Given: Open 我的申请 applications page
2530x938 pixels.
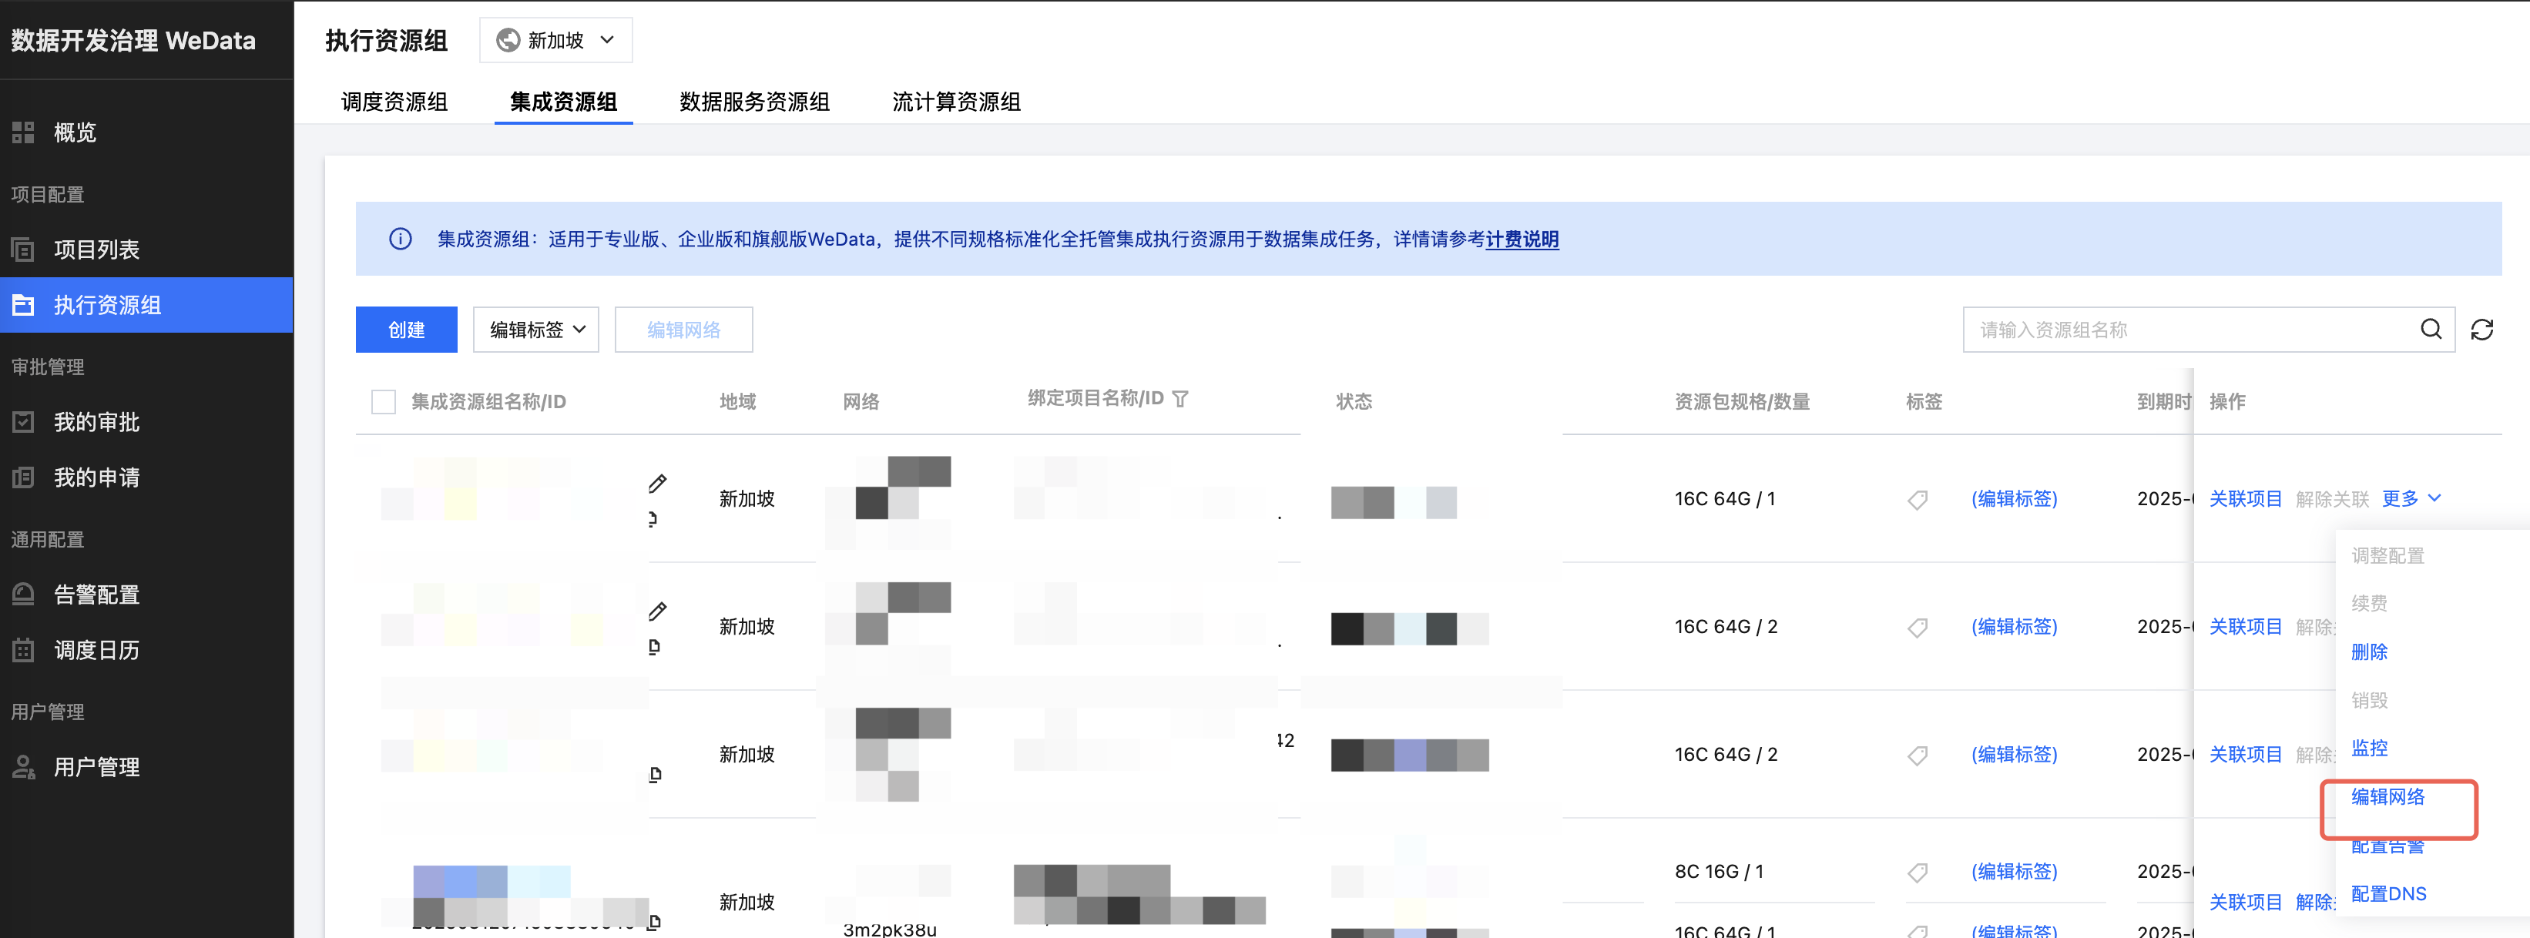Looking at the screenshot, I should pyautogui.click(x=96, y=477).
